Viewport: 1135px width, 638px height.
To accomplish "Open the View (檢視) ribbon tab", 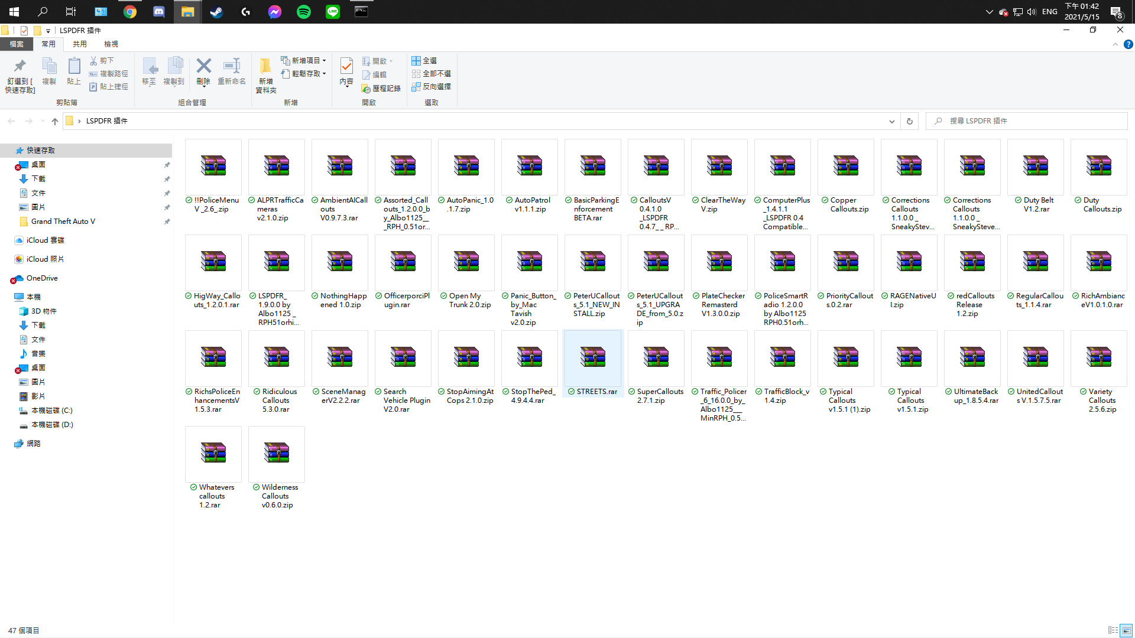I will coord(111,44).
